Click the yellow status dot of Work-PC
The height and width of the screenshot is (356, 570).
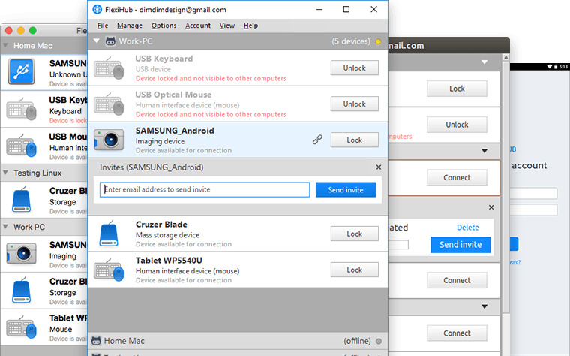coord(378,41)
